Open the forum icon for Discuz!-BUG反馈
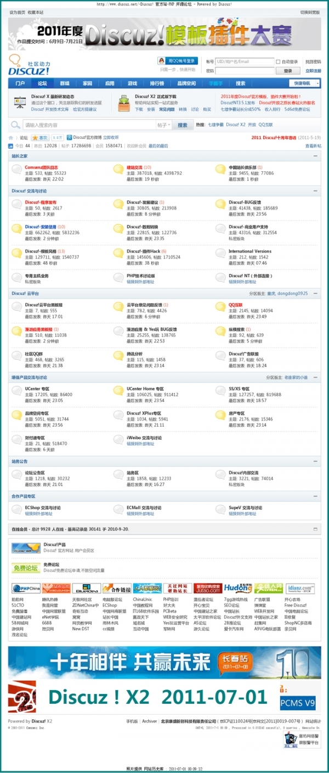The height and width of the screenshot is (773, 329). tap(220, 204)
